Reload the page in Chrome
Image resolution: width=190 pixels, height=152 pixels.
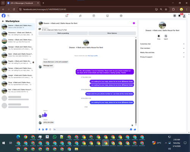(14, 9)
